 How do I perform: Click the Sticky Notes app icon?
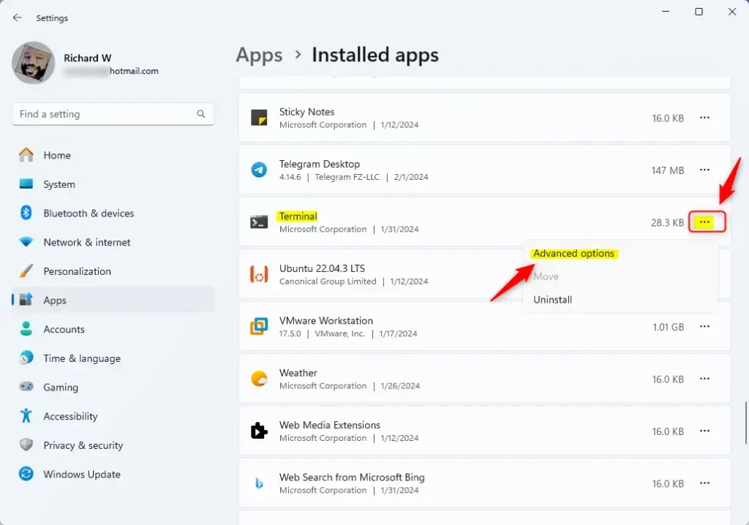[x=259, y=118]
